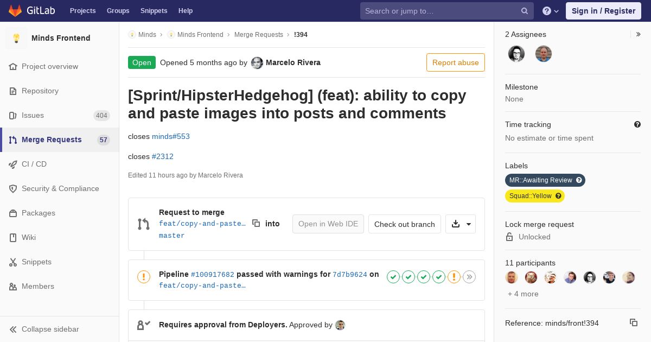Click the Report abuse button
651x342 pixels.
point(456,62)
